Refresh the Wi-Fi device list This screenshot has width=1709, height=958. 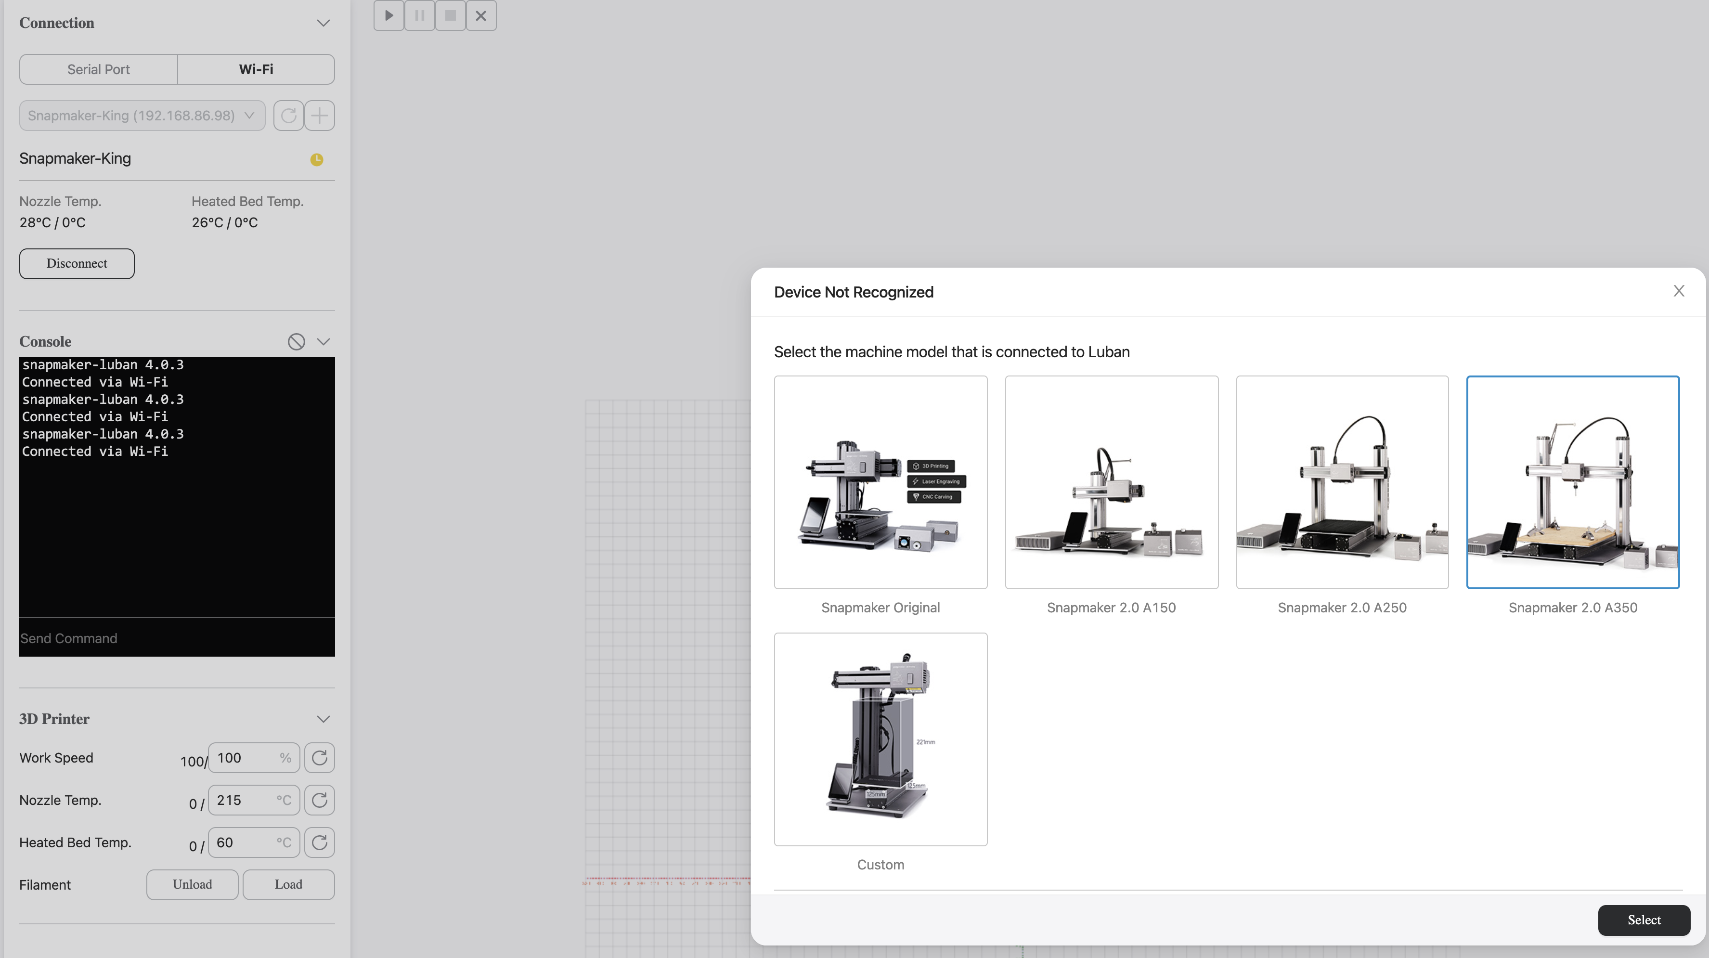[x=288, y=116]
